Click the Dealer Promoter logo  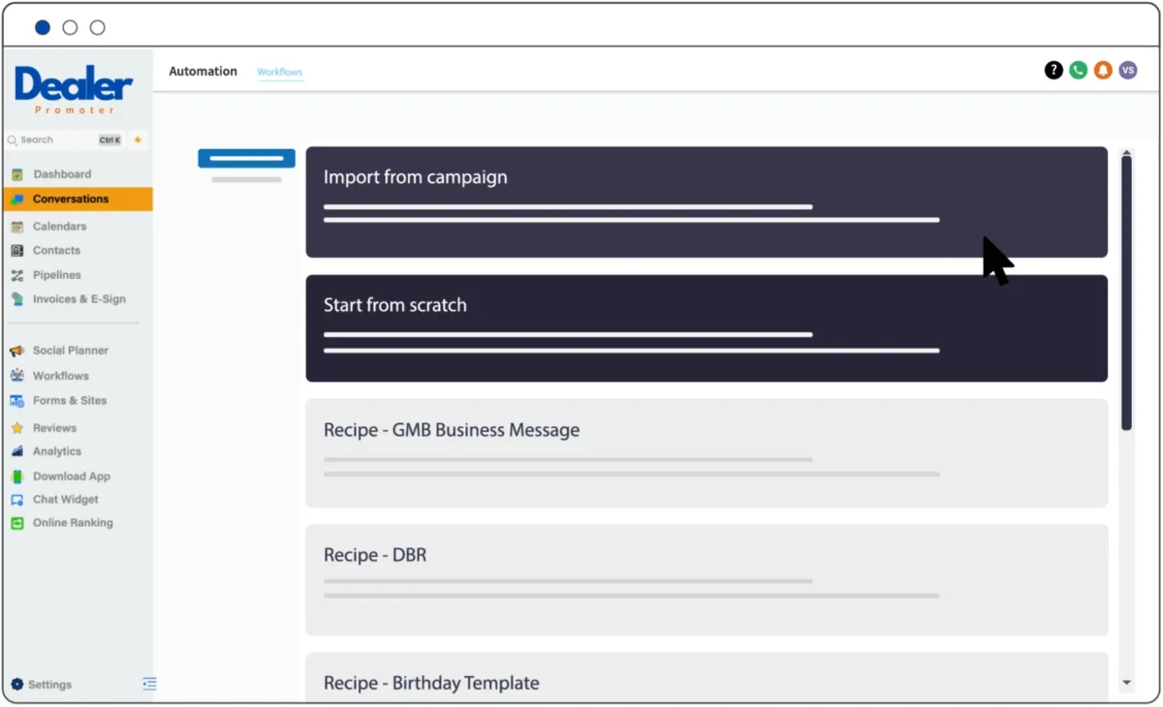[74, 89]
